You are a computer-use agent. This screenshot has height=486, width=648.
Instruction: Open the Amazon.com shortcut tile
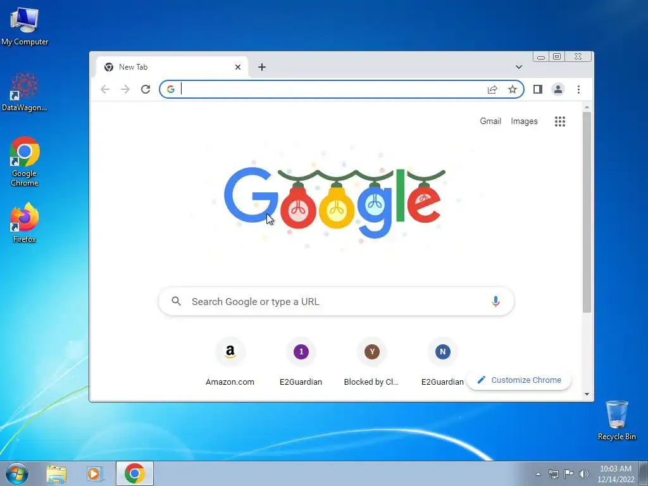230,362
